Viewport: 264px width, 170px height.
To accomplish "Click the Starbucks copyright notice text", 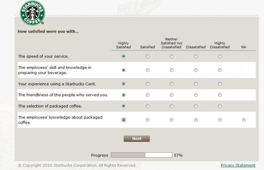I will tap(77, 166).
